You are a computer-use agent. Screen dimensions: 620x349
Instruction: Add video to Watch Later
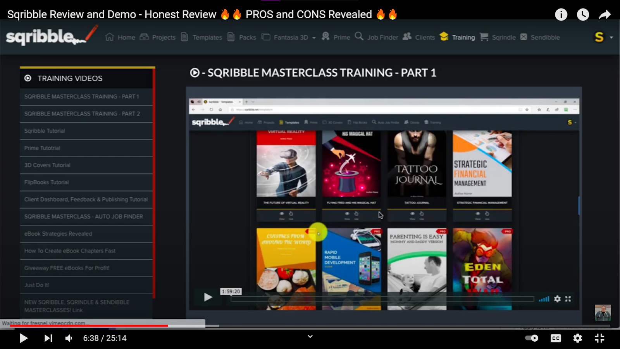click(x=583, y=15)
